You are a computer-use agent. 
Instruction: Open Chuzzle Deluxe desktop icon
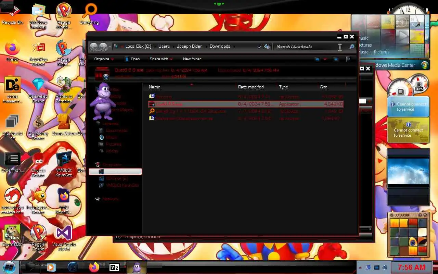tap(38, 164)
